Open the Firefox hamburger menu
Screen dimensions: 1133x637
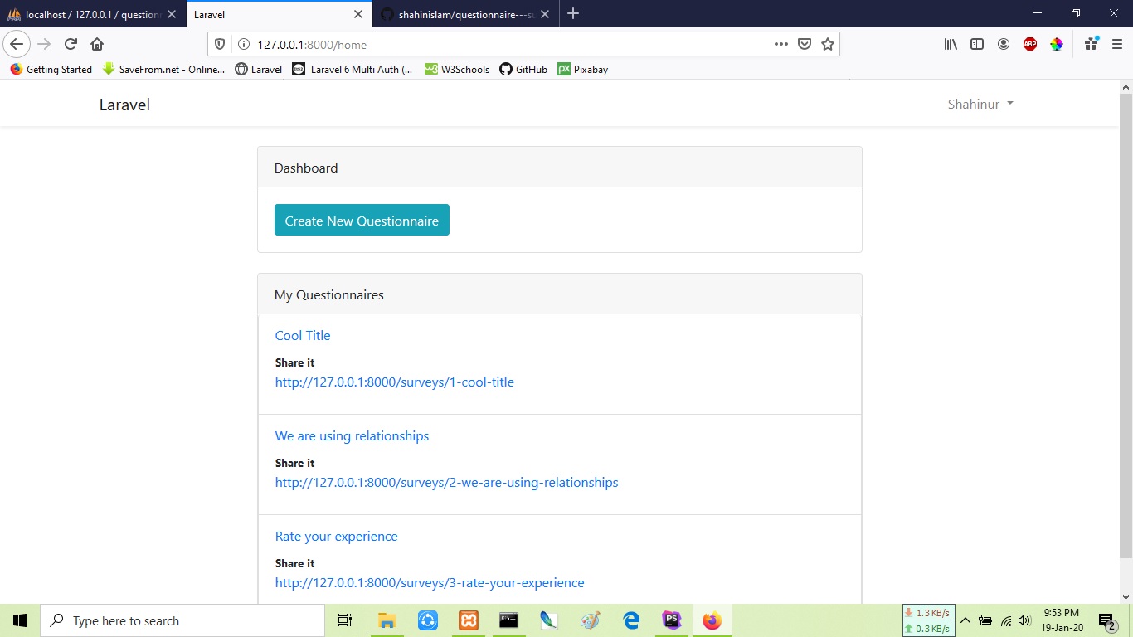[x=1116, y=44]
